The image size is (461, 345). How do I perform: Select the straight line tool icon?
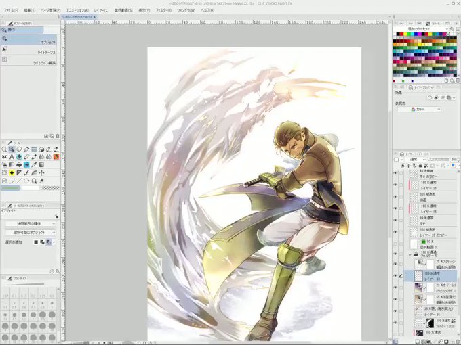tap(19, 181)
